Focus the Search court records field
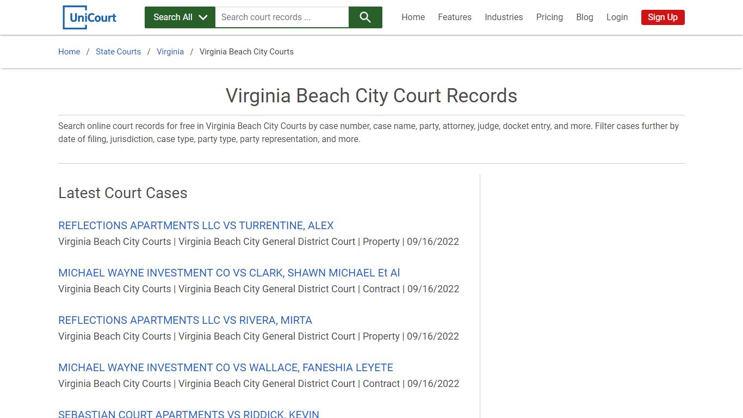 coord(282,17)
